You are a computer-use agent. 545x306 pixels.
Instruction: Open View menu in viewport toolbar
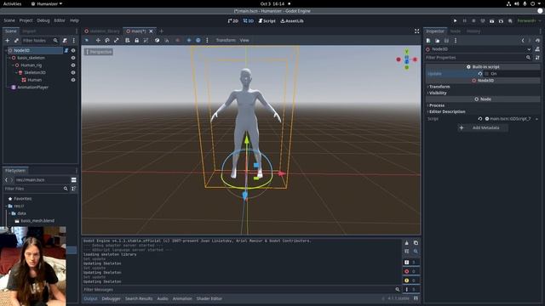(x=244, y=40)
